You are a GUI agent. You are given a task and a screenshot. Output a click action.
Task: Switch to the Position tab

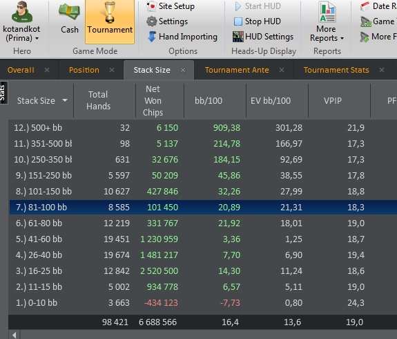(x=84, y=70)
